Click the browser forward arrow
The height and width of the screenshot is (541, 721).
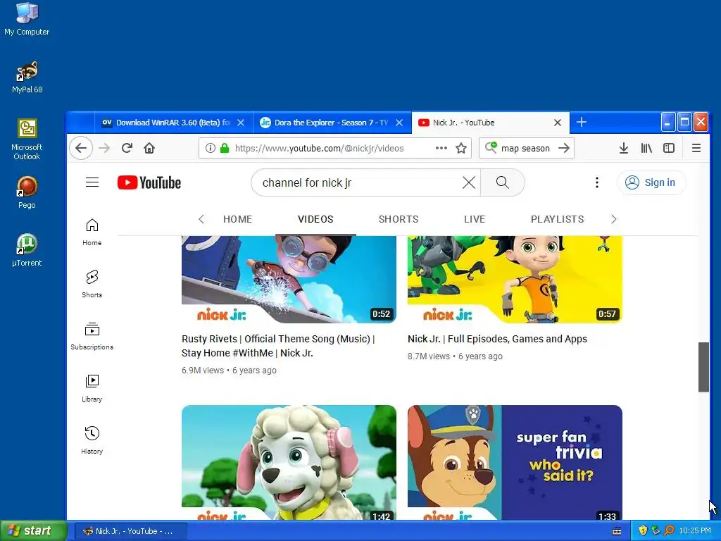pyautogui.click(x=104, y=148)
